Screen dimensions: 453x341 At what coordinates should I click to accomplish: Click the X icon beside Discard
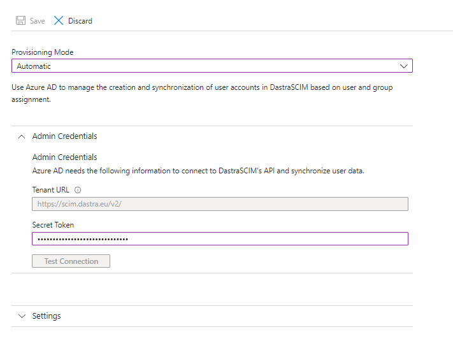[59, 20]
